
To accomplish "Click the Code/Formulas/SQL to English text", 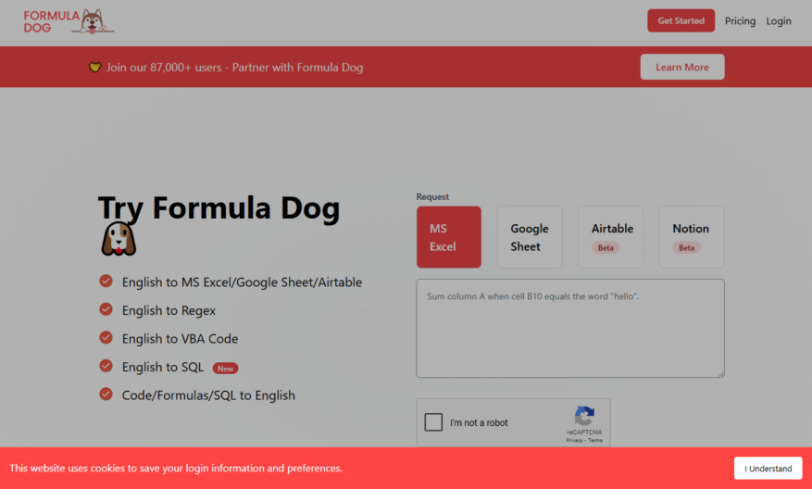I will pyautogui.click(x=208, y=395).
